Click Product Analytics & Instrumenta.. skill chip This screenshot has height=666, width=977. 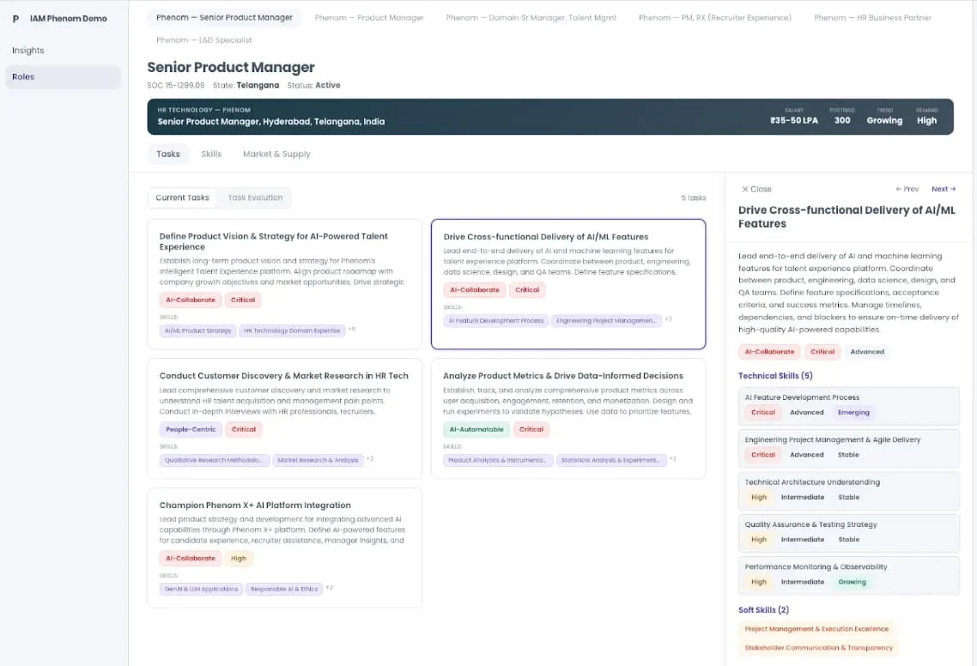497,460
